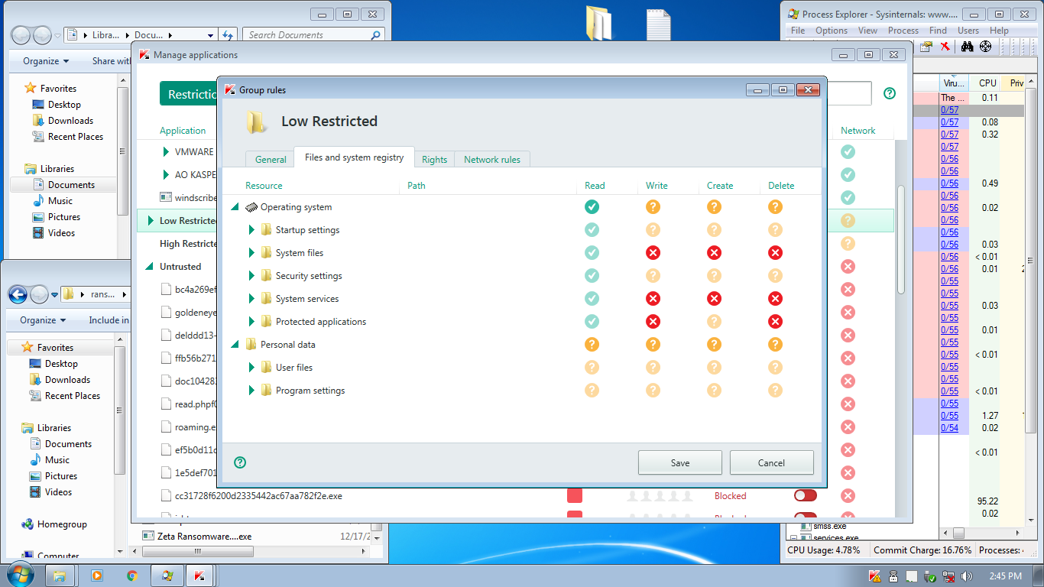Click the binoculars Find icon in Process Explorer
This screenshot has width=1044, height=587.
(967, 47)
